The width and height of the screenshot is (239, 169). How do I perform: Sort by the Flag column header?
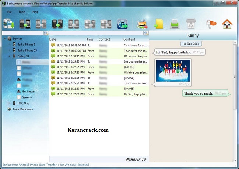[x=90, y=39]
